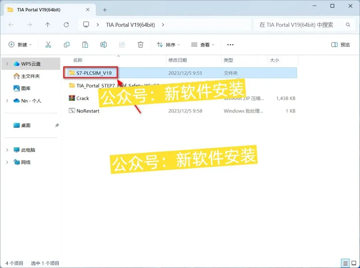Refresh the current folder view
This screenshot has height=268, width=360.
click(66, 25)
